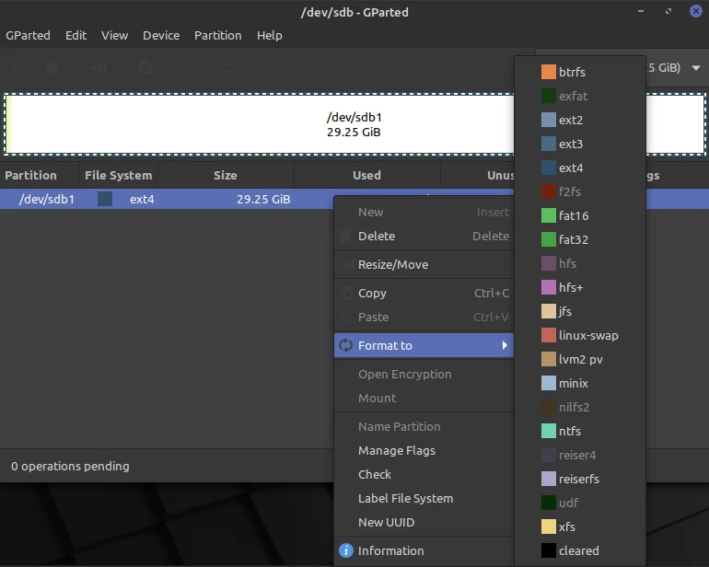
Task: Click the Resize/Move arrow icon in toolbar
Action: (99, 68)
